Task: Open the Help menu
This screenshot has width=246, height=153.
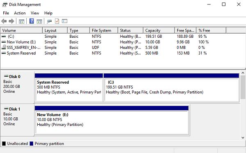Action: [x=48, y=13]
